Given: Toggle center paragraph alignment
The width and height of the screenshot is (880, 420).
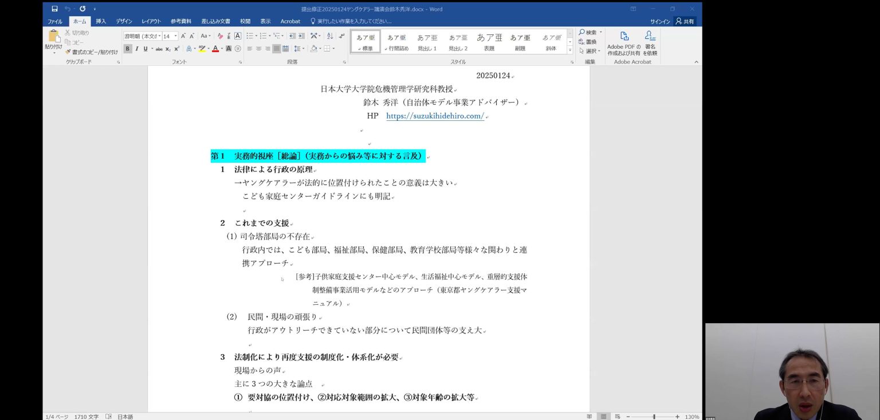Looking at the screenshot, I should click(x=259, y=48).
